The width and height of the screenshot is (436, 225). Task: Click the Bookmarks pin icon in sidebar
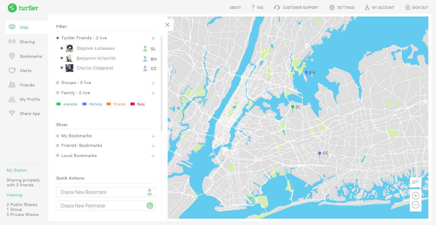click(12, 56)
